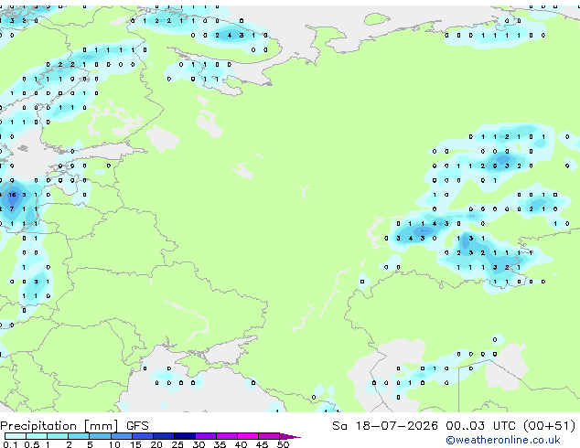
Task: Select the 35–40 mm legend color swatch
Action: (227, 436)
